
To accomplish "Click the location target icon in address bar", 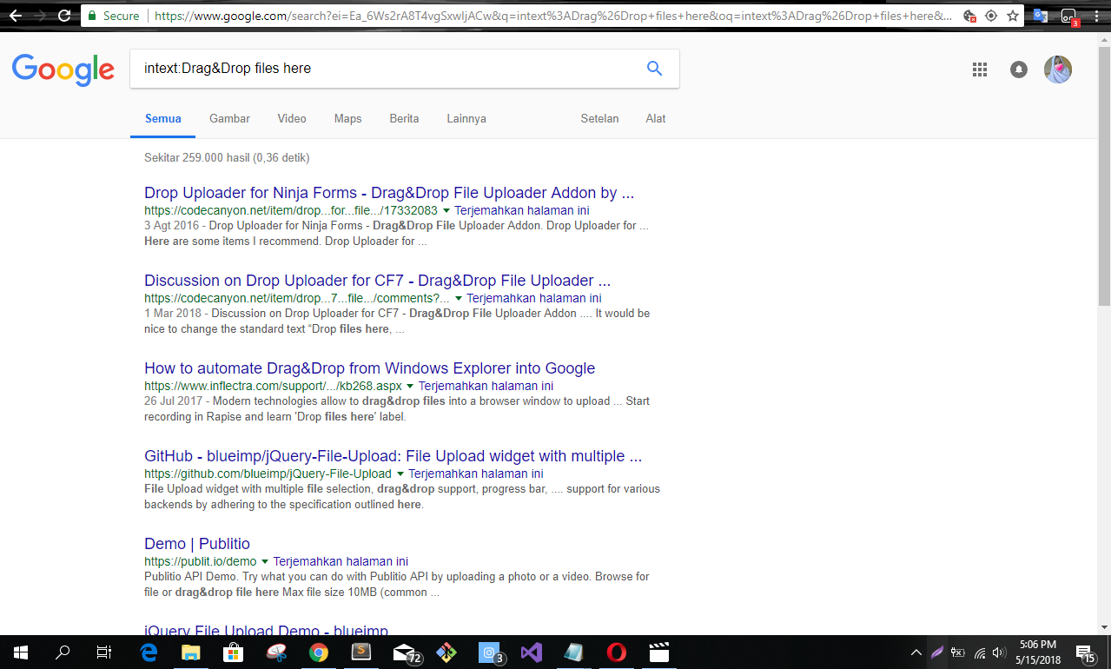I will [x=991, y=16].
